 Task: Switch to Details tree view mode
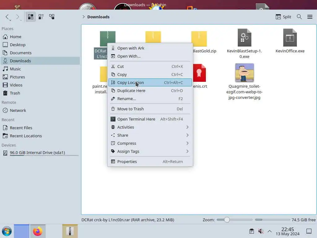tap(52, 17)
